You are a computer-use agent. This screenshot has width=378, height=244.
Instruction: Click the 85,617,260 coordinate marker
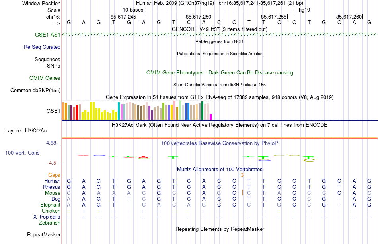[x=349, y=17]
